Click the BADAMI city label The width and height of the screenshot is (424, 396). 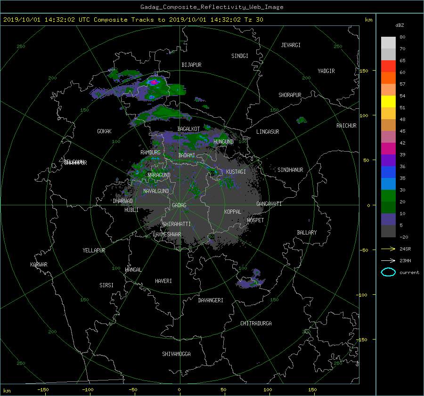tap(187, 155)
